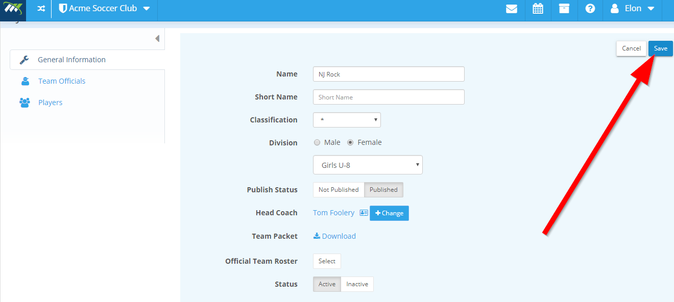
Task: Open the help question mark icon
Action: 590,9
